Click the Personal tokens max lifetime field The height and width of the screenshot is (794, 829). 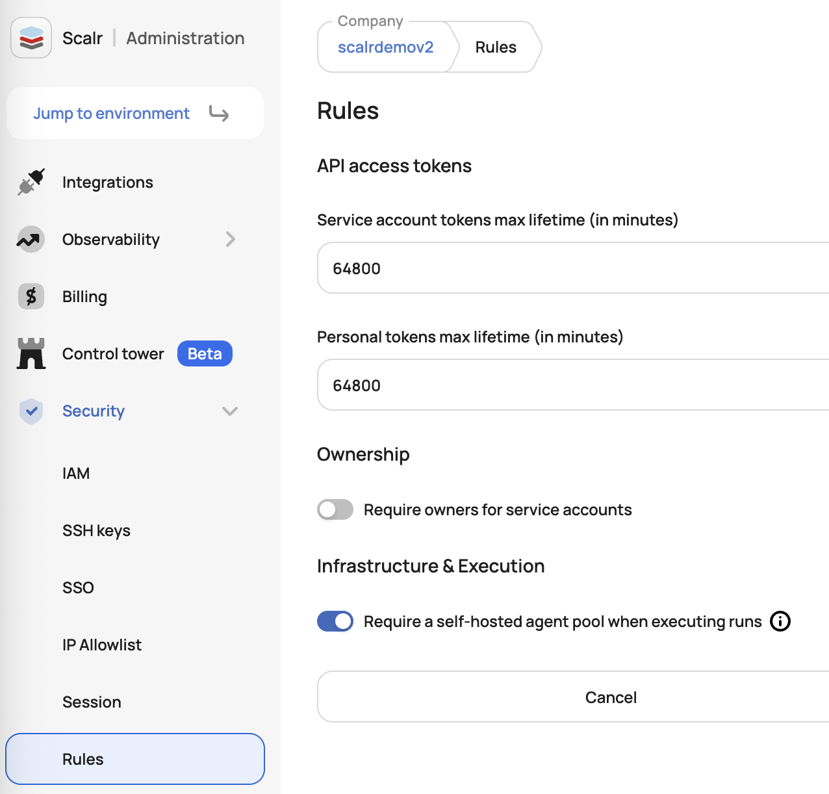[573, 385]
